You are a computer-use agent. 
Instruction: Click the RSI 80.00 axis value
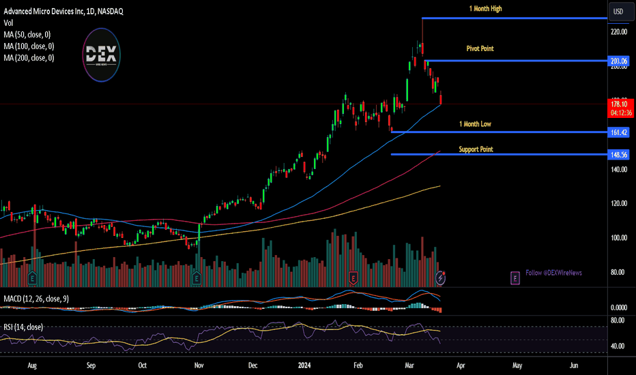point(618,320)
